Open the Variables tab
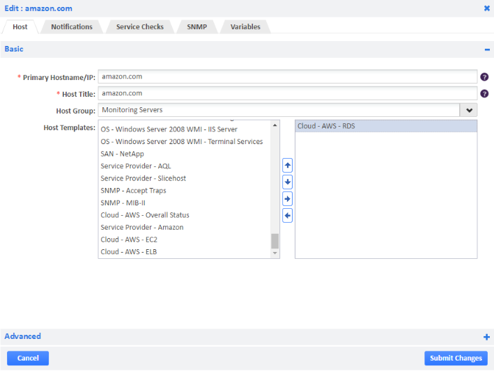Viewport: 494px width, 371px height. coord(245,26)
